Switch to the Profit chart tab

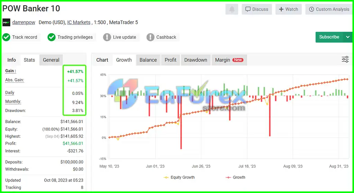pos(170,60)
